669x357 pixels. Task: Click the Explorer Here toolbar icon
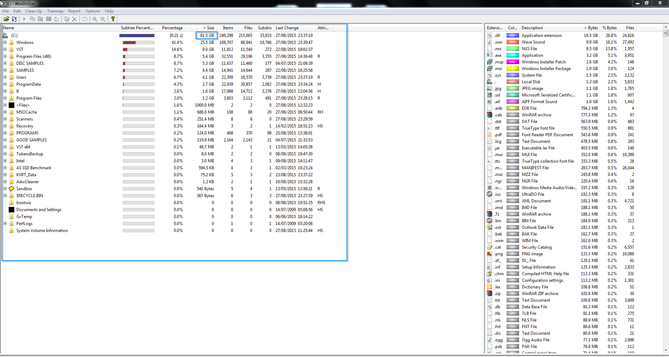(40, 19)
